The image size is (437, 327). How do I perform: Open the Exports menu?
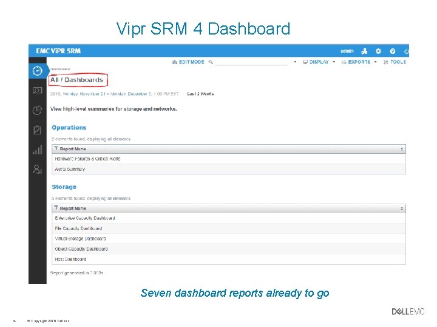[x=359, y=62]
